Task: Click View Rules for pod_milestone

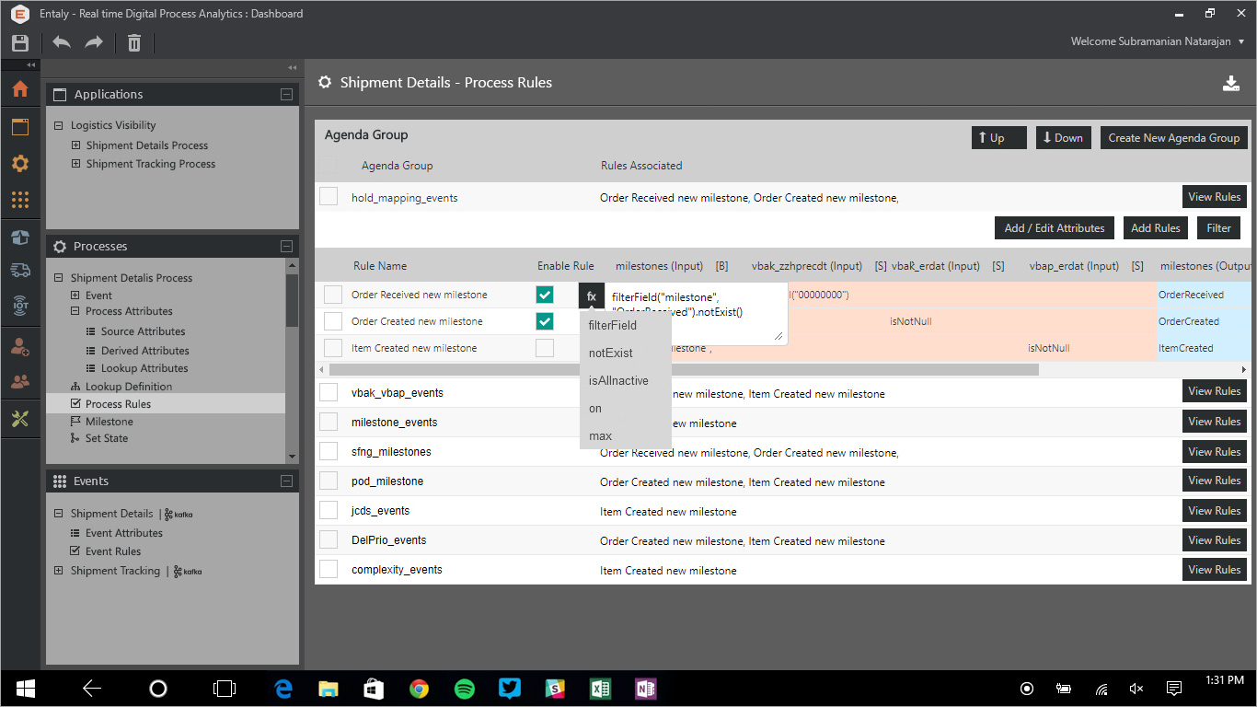Action: (1214, 481)
